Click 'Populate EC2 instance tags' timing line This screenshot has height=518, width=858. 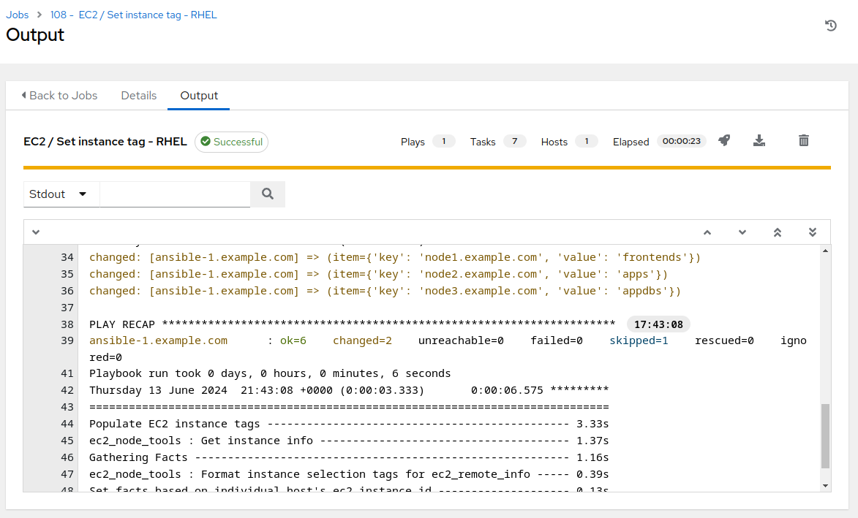tap(349, 424)
